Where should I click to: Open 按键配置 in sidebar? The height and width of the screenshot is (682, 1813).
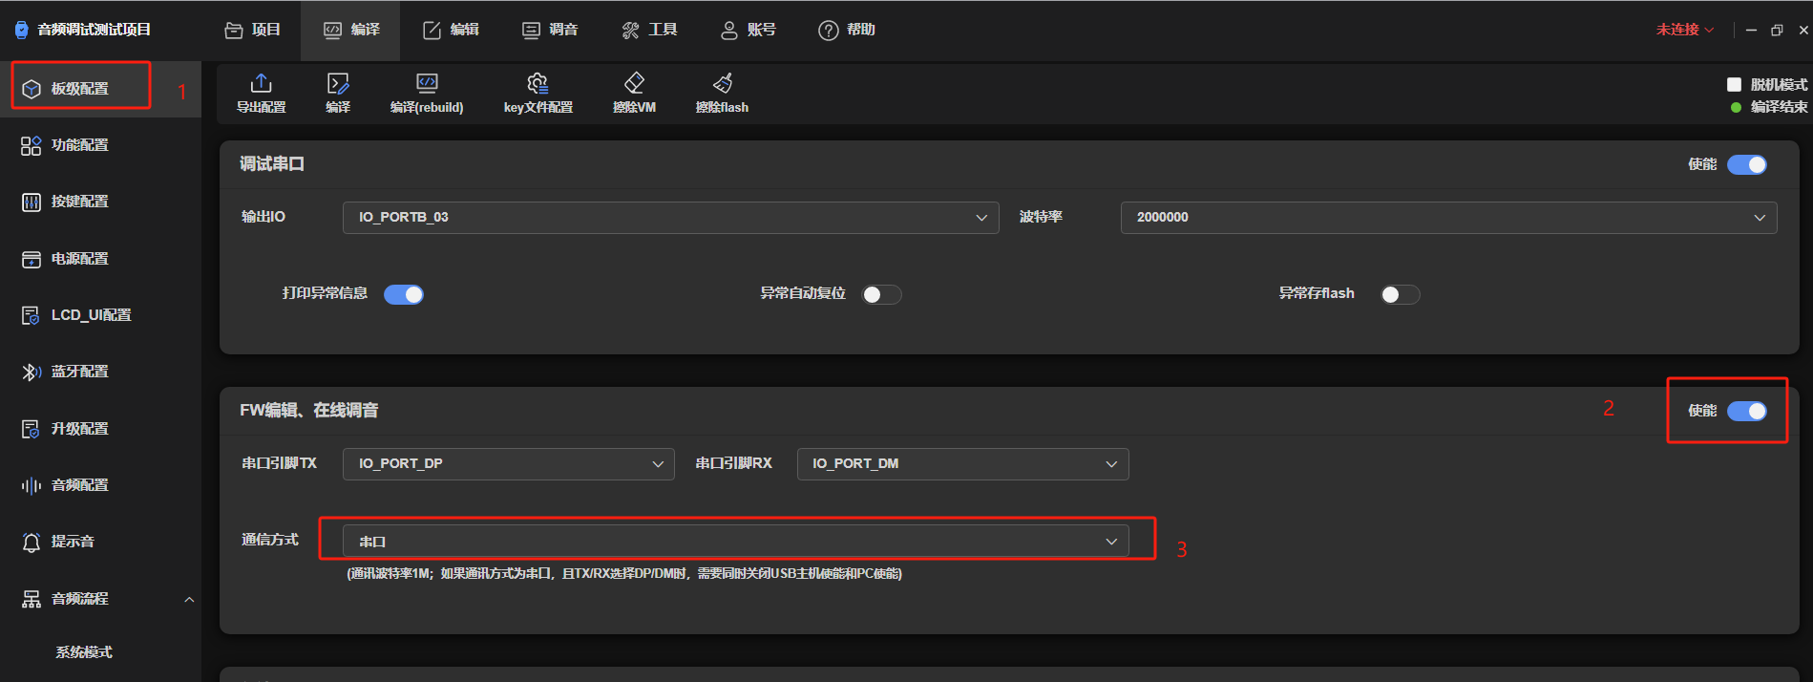100,202
